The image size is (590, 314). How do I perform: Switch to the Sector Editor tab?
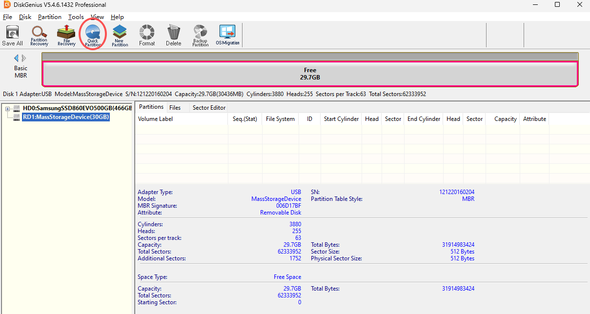click(x=209, y=108)
